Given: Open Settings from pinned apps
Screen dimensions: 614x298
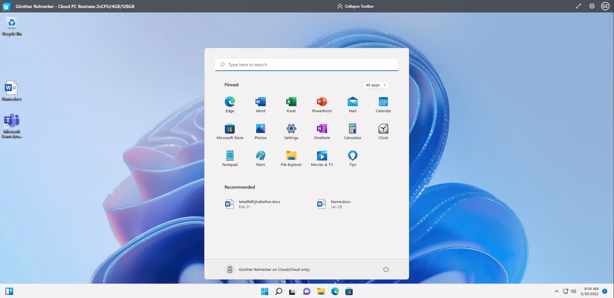Looking at the screenshot, I should 291,131.
